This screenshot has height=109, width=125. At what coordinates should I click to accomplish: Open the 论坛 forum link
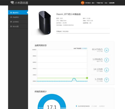pos(106,3)
